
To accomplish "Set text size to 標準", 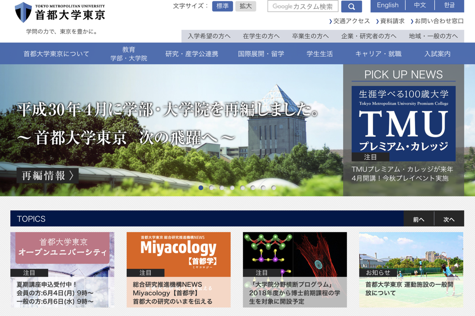I will pos(222,6).
